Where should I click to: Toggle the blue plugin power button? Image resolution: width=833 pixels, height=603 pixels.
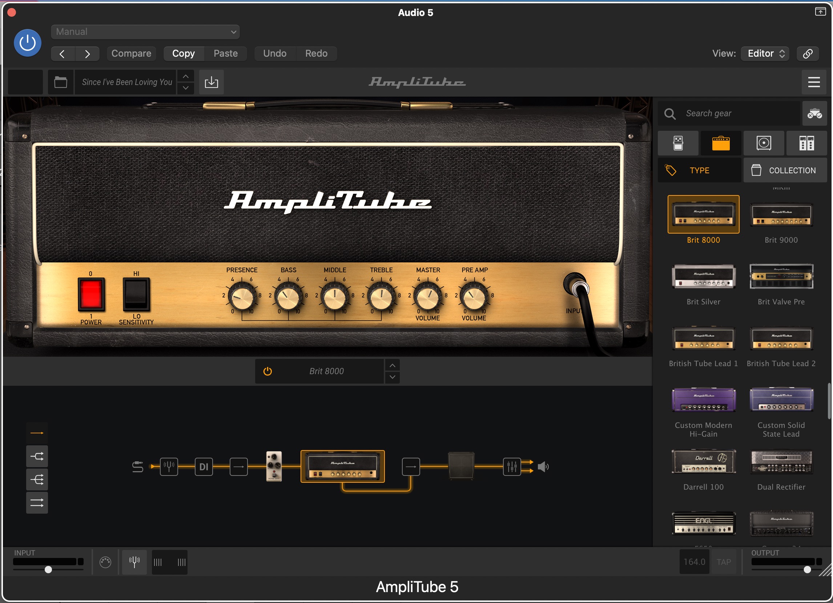coord(28,43)
